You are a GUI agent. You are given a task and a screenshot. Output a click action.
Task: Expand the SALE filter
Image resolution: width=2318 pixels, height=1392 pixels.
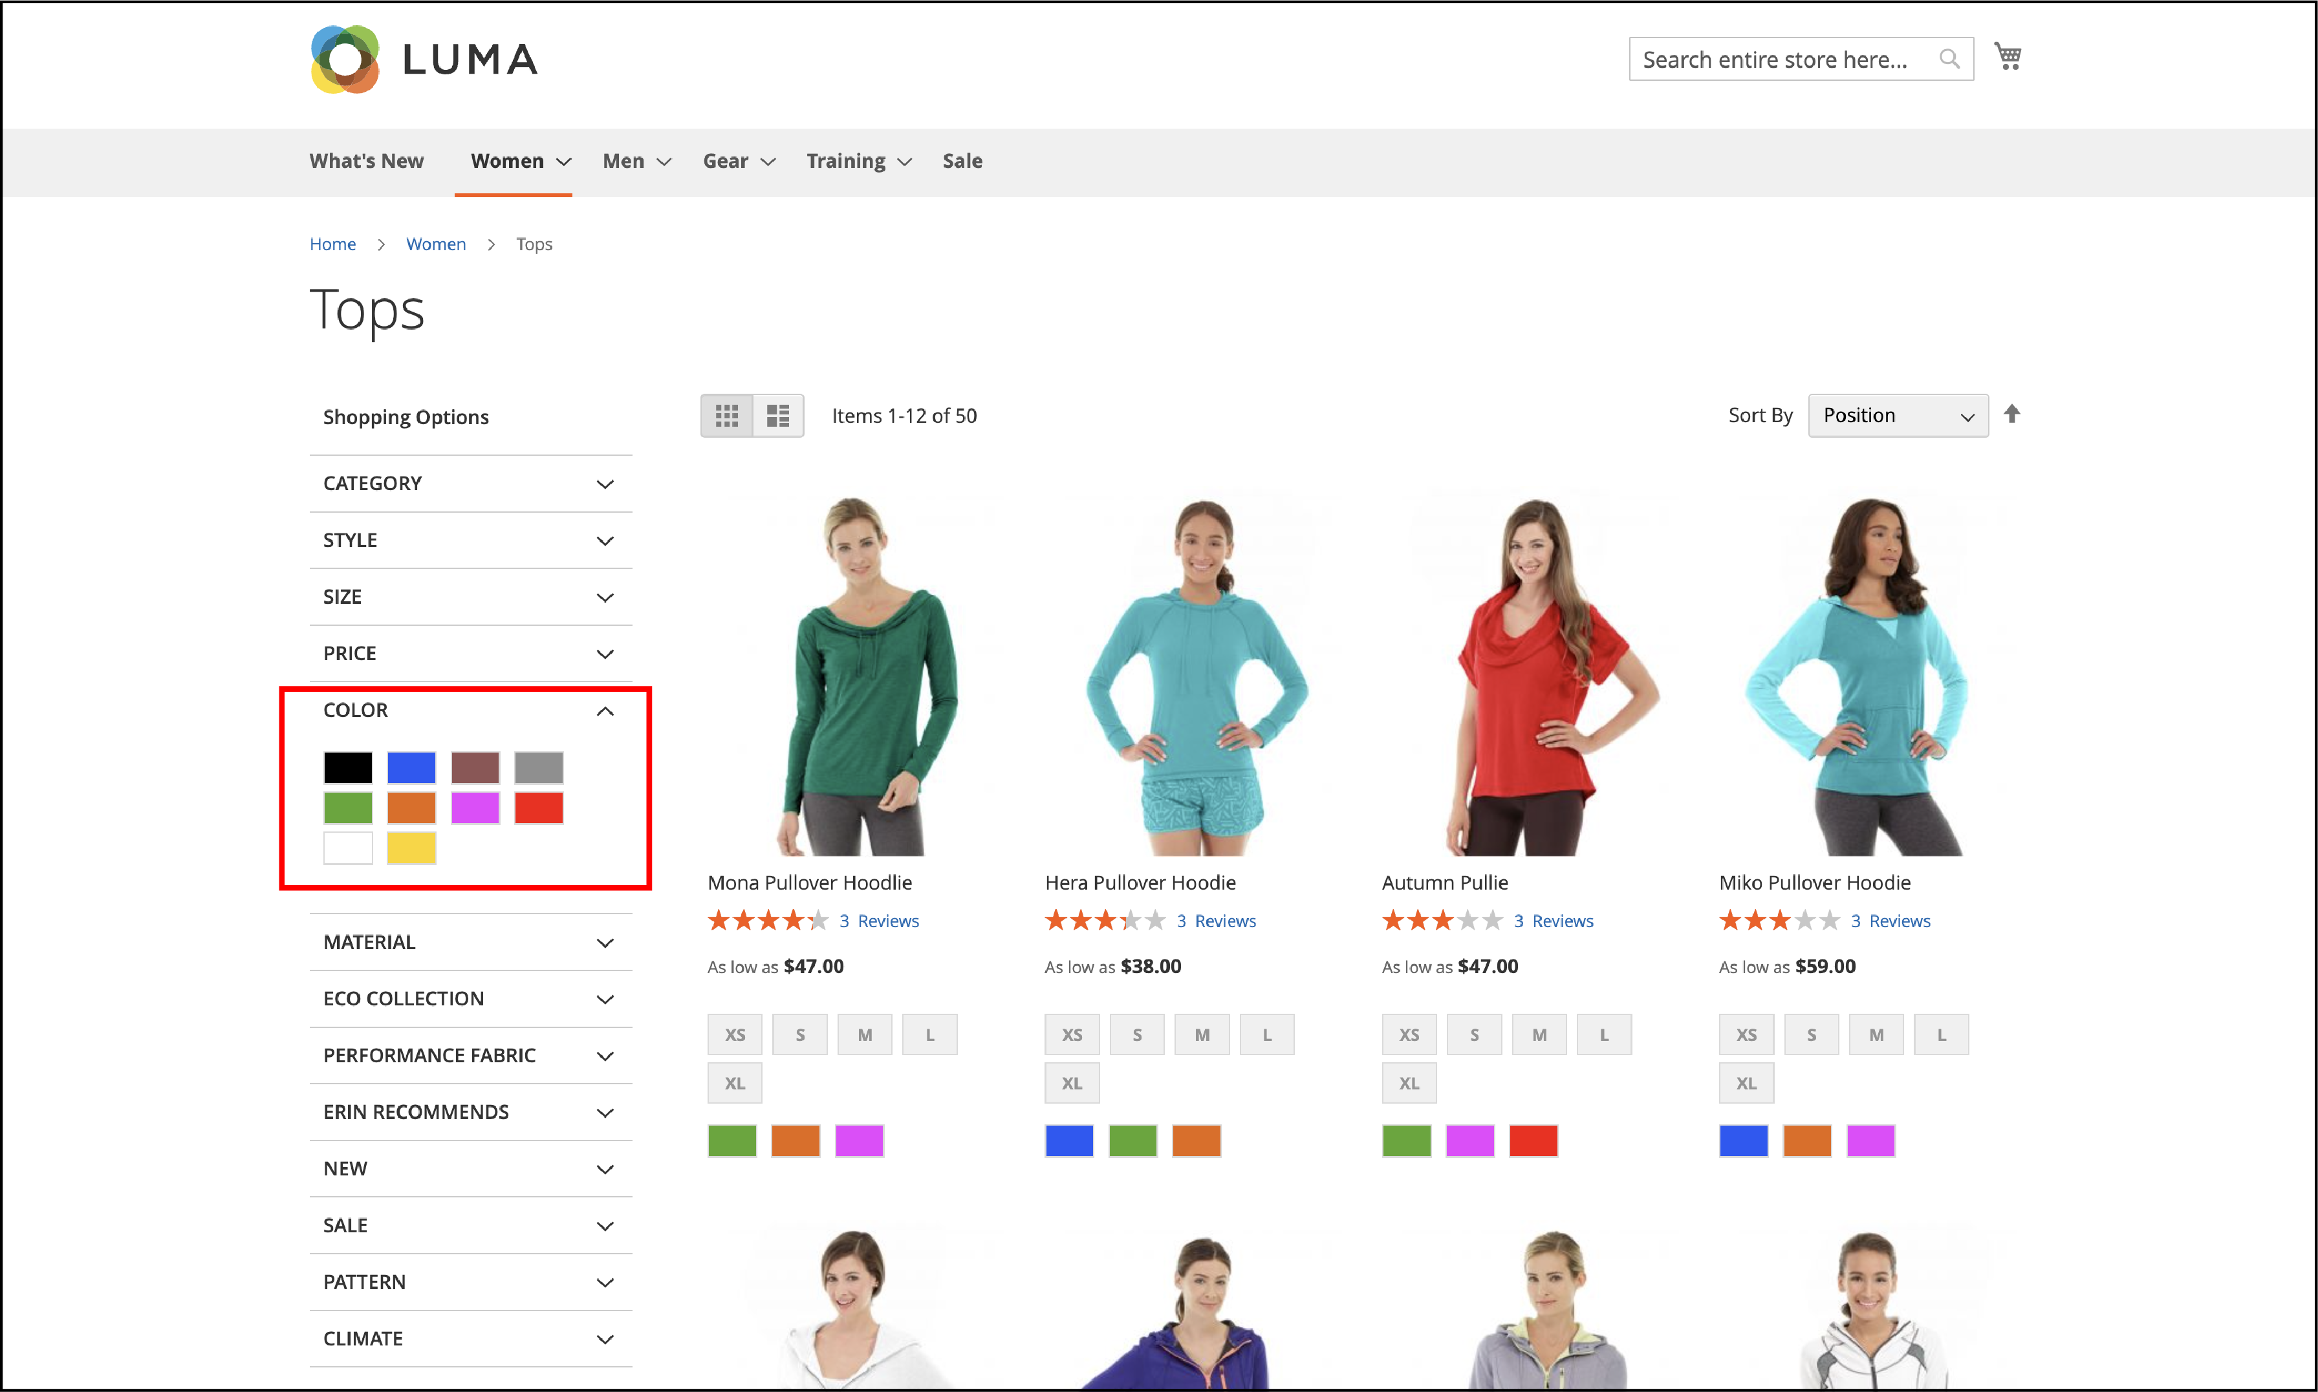tap(471, 1225)
